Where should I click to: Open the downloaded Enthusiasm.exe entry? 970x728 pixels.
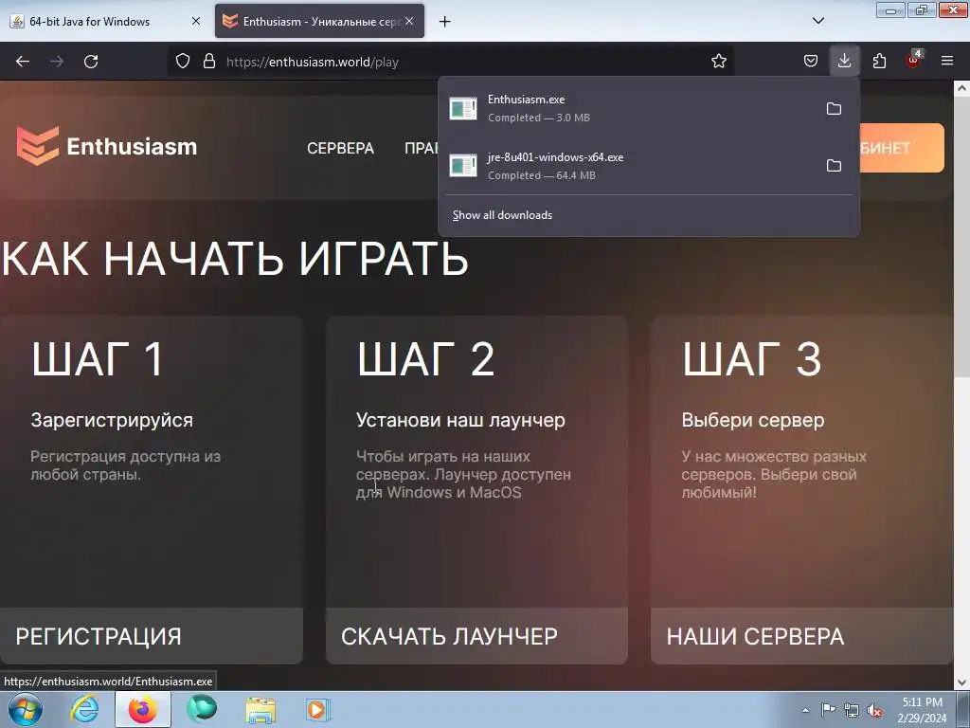[x=631, y=108]
